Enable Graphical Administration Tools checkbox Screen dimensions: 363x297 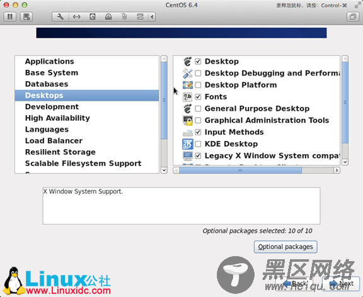(x=198, y=120)
